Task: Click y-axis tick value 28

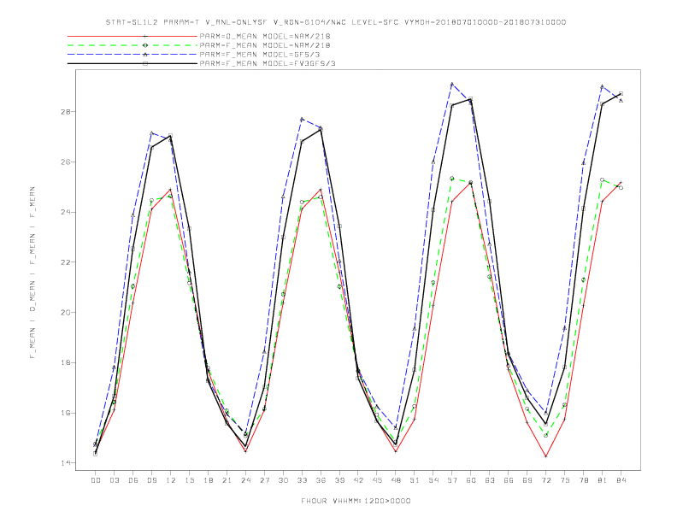Action: coord(65,111)
